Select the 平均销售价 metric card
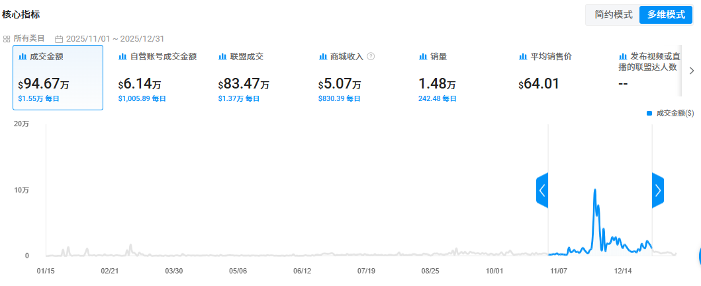The height and width of the screenshot is (286, 701). click(559, 77)
